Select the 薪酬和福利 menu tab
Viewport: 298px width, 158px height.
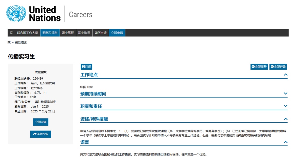tap(50, 33)
